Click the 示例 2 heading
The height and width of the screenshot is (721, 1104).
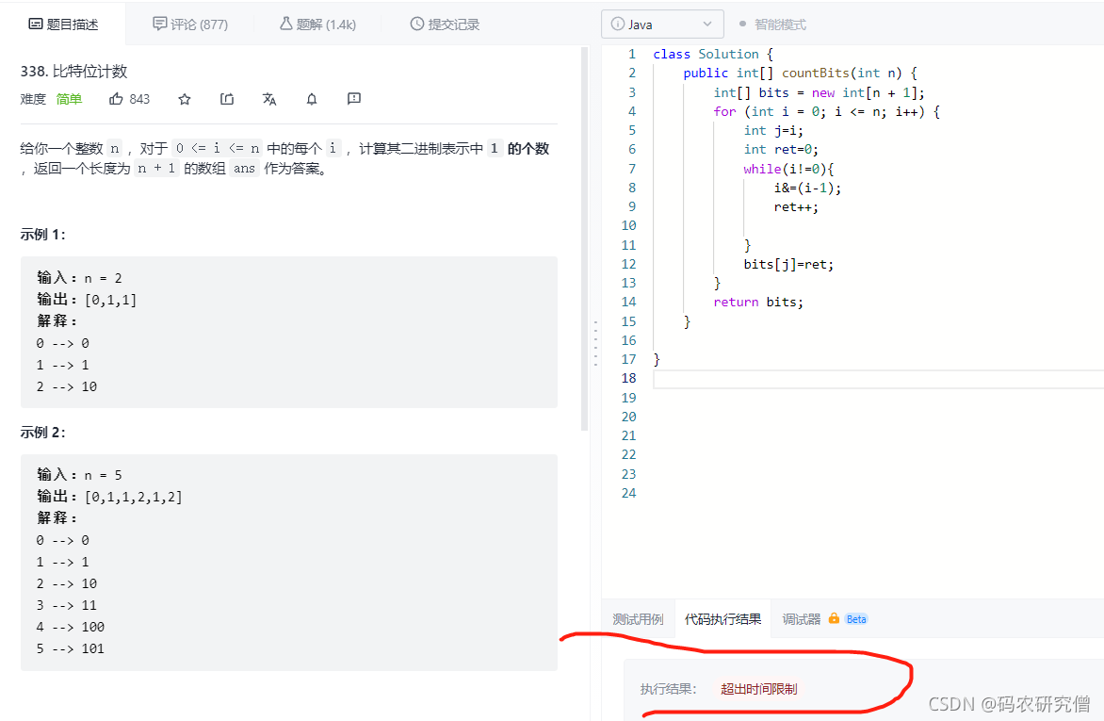point(43,432)
